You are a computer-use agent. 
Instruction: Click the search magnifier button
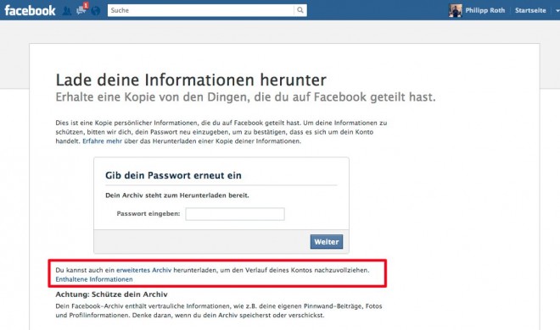click(300, 10)
